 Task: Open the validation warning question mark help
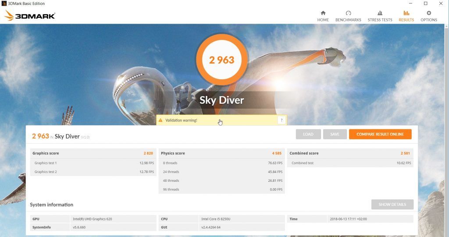pyautogui.click(x=282, y=120)
